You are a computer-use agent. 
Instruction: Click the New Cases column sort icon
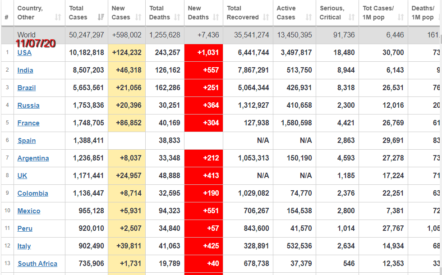click(x=138, y=17)
